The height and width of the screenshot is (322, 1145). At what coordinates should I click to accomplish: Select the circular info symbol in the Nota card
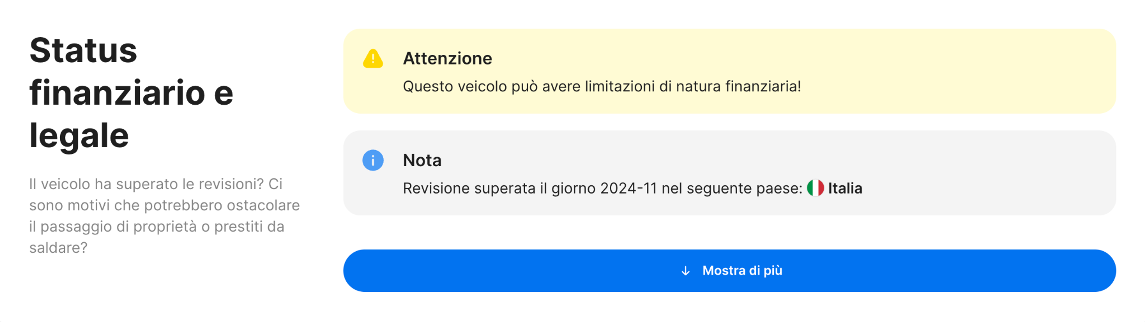pos(373,161)
